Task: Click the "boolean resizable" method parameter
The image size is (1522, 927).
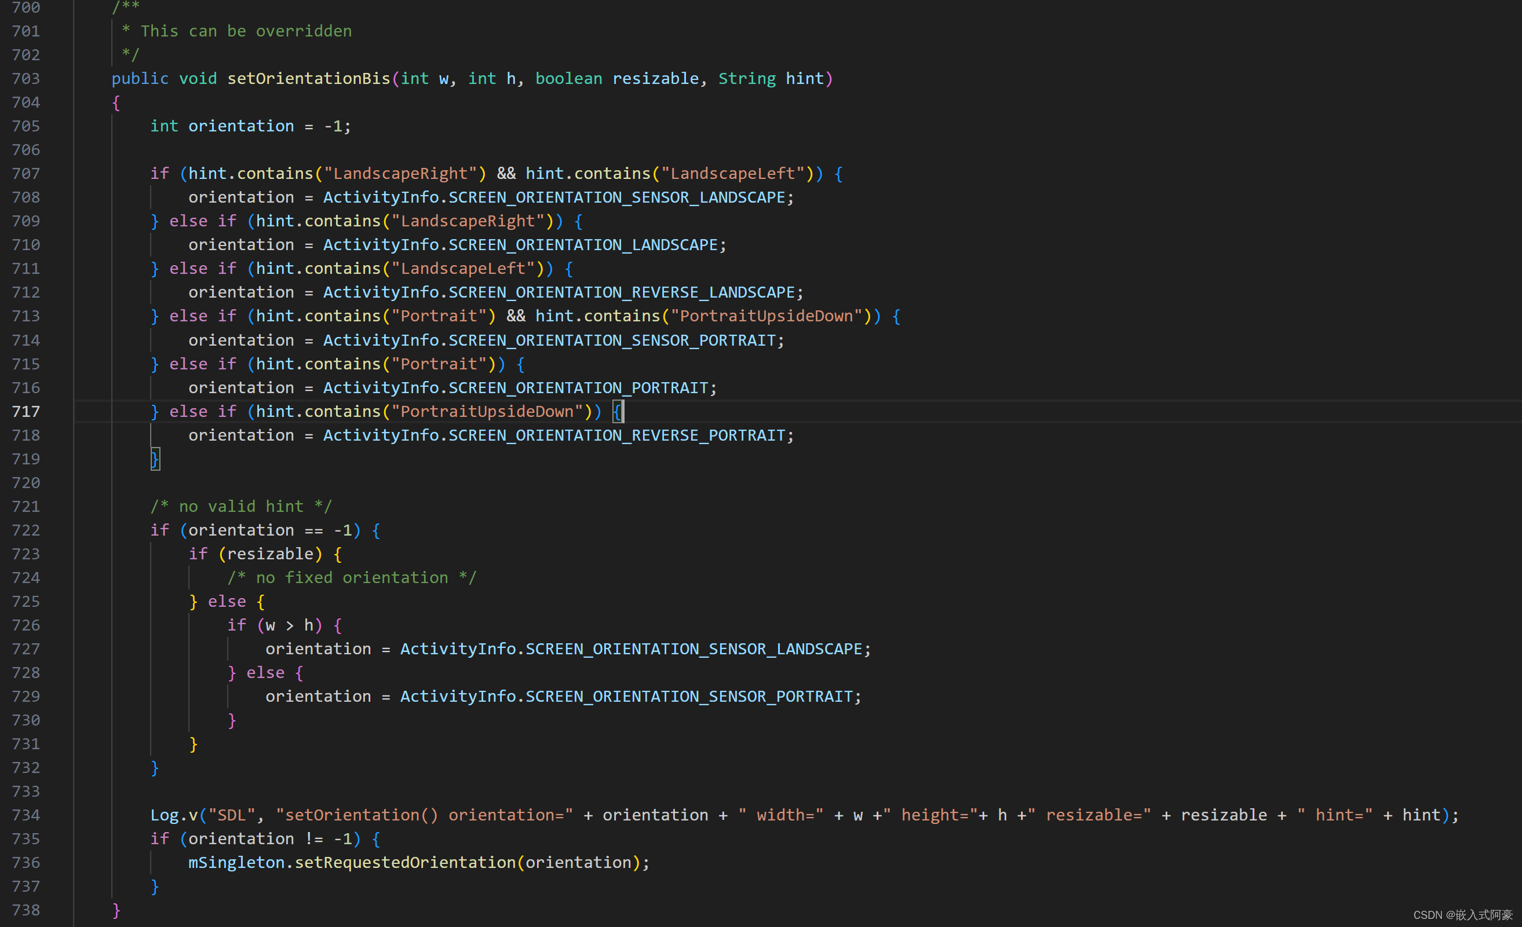Action: coord(616,79)
